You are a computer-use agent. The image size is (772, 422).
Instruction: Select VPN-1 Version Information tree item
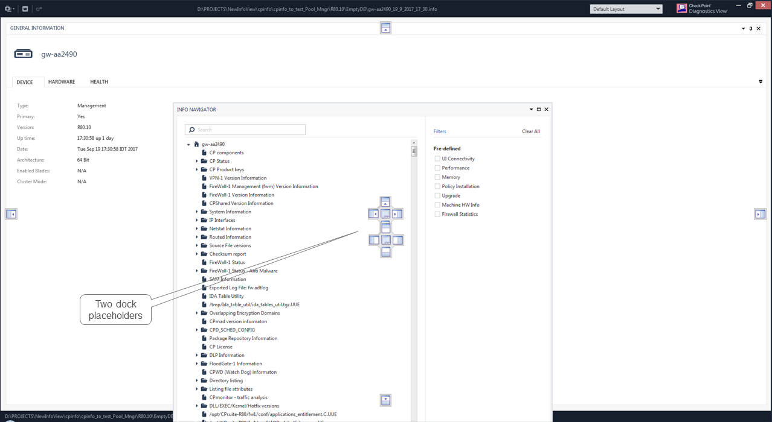pos(238,178)
